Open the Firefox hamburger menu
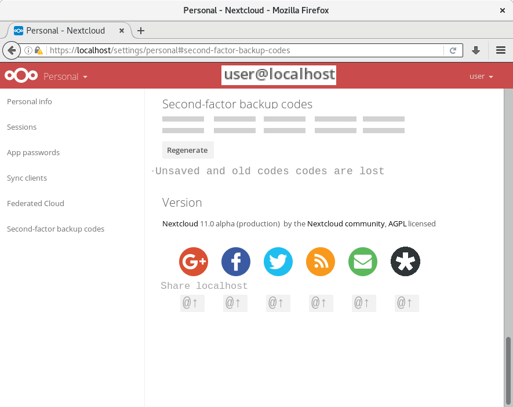 pyautogui.click(x=501, y=50)
